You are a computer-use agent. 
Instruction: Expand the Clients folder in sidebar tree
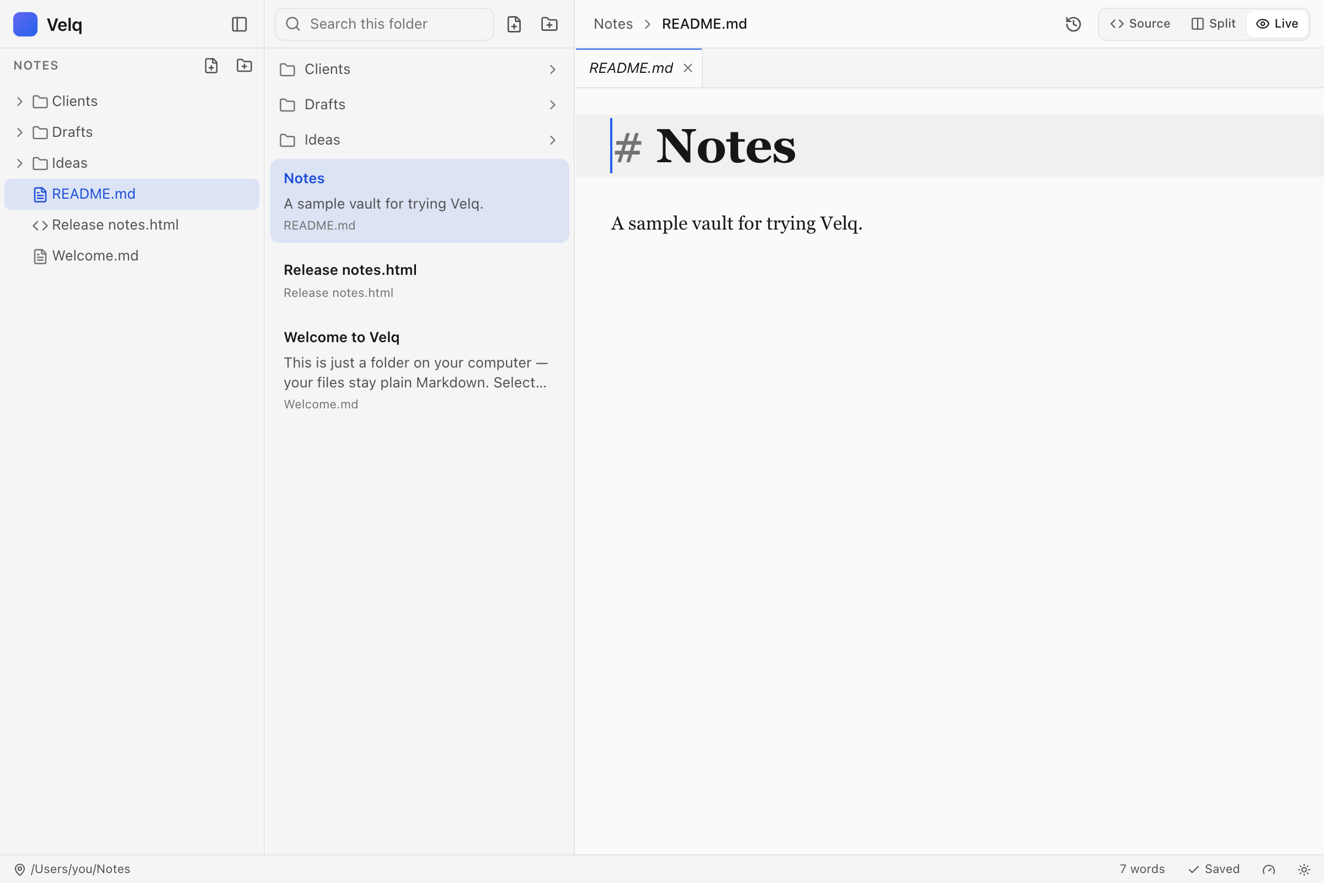click(x=20, y=102)
